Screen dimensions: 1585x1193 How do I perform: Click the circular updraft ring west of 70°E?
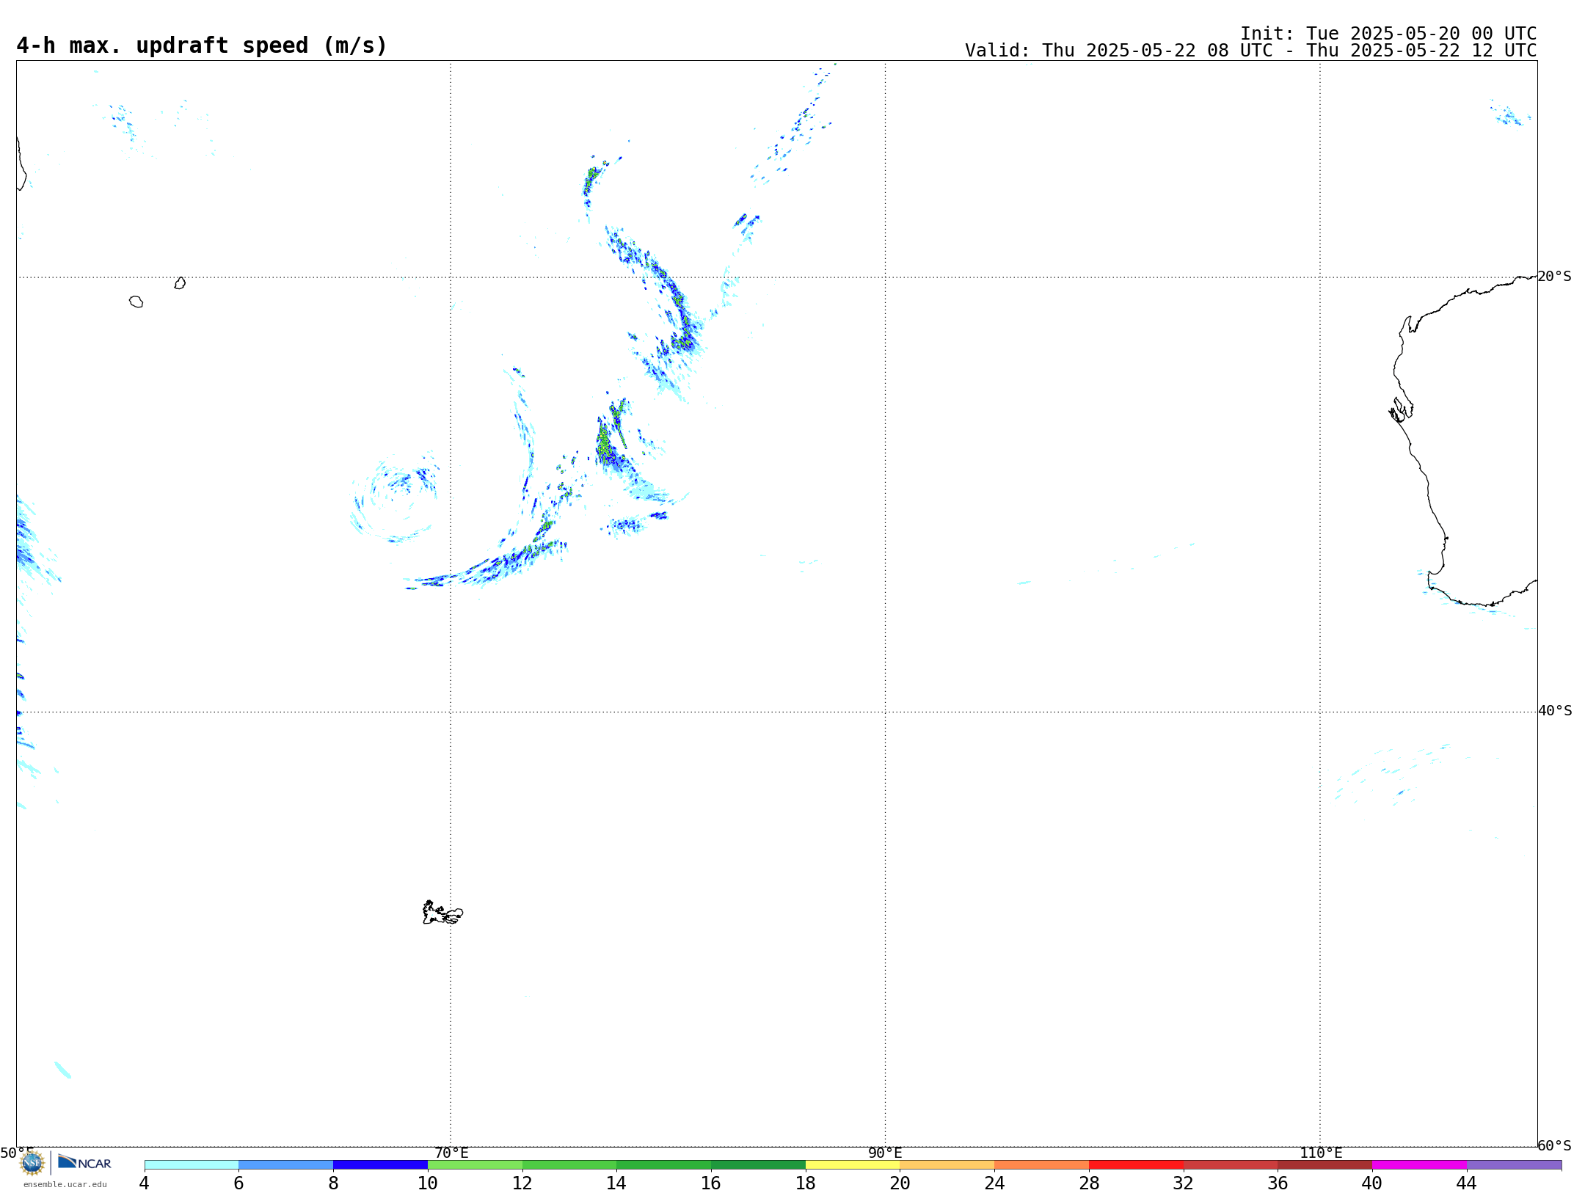coord(395,497)
